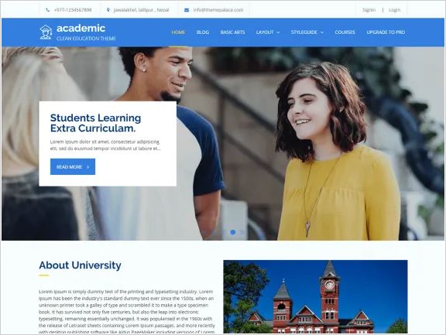Click Students Learning Extra Curriculam heading
446x335 pixels.
click(95, 123)
